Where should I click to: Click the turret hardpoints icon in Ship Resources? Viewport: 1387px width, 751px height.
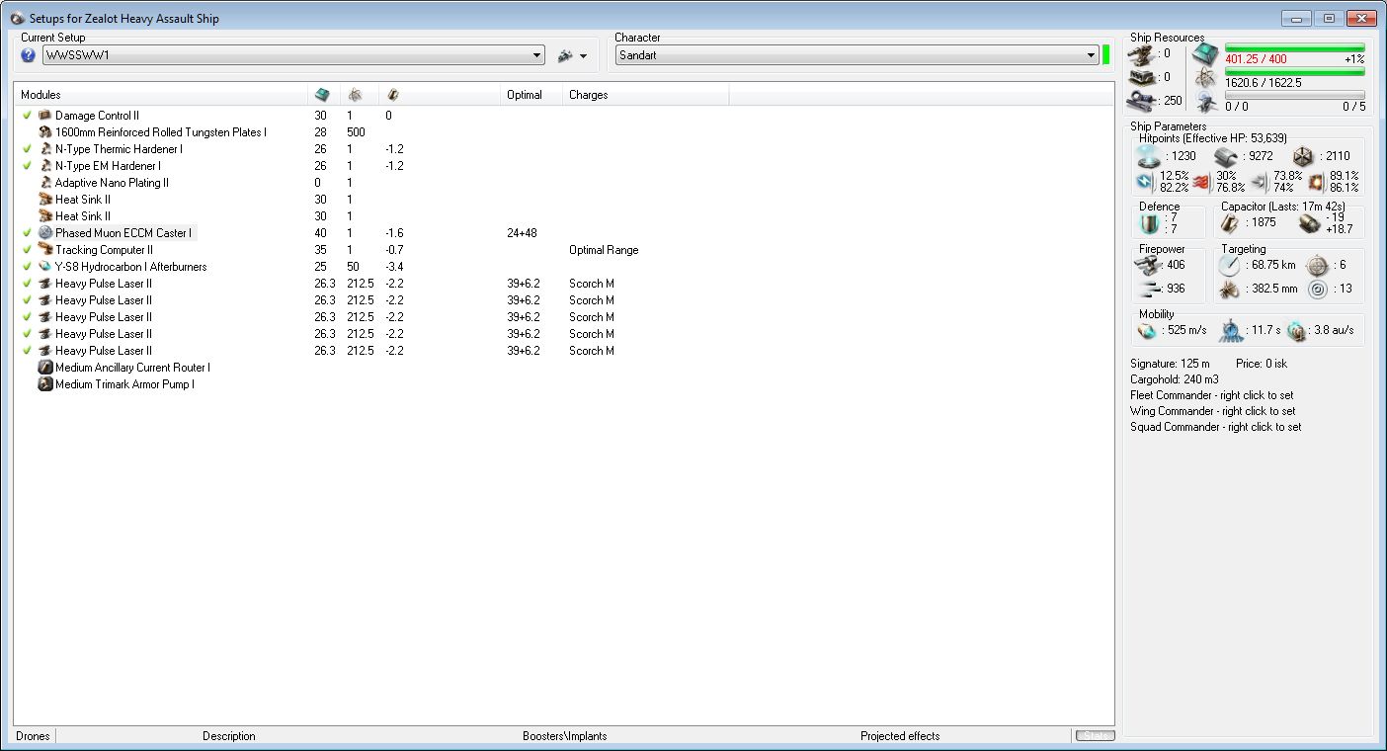(x=1141, y=53)
